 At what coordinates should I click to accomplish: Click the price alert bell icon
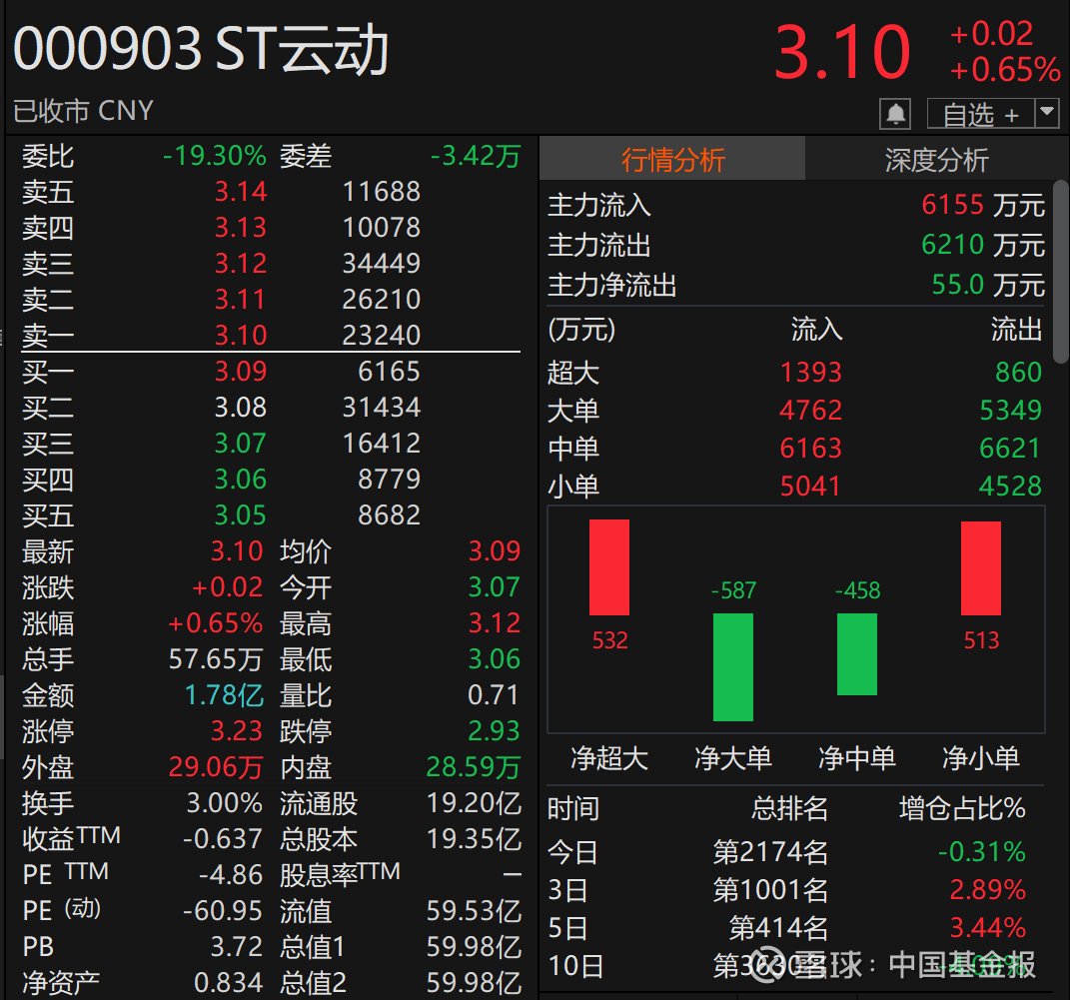(895, 114)
